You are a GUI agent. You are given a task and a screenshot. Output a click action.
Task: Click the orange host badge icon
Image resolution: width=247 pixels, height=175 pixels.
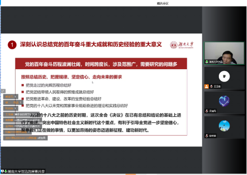tap(206, 87)
